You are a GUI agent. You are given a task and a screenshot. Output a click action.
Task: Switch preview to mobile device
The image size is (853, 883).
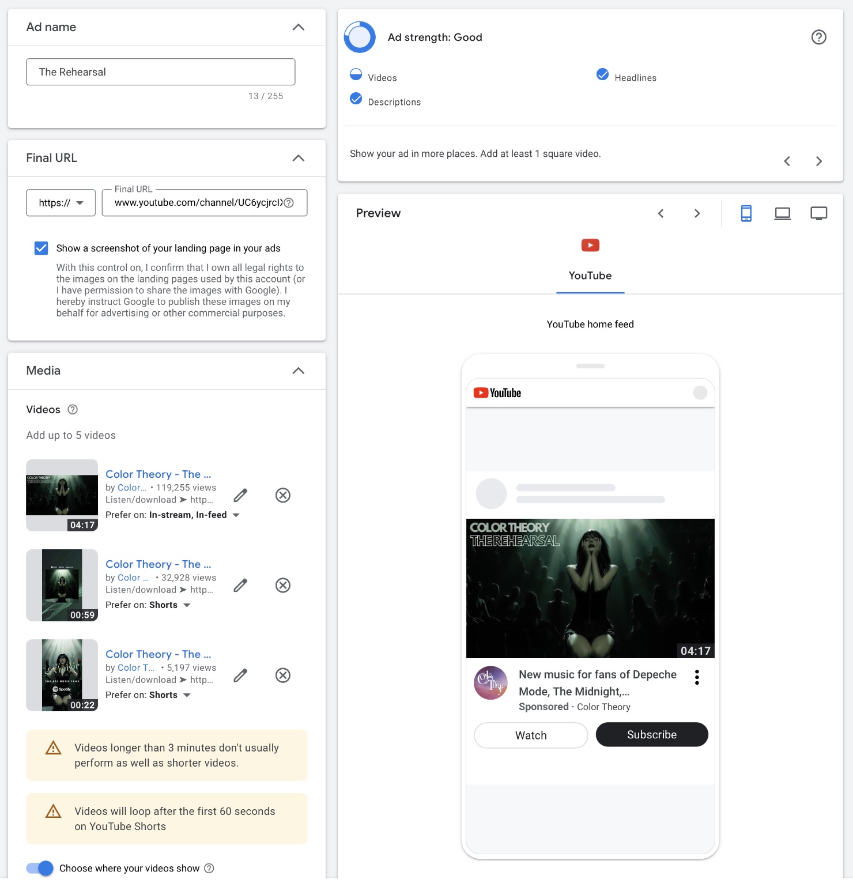(746, 213)
